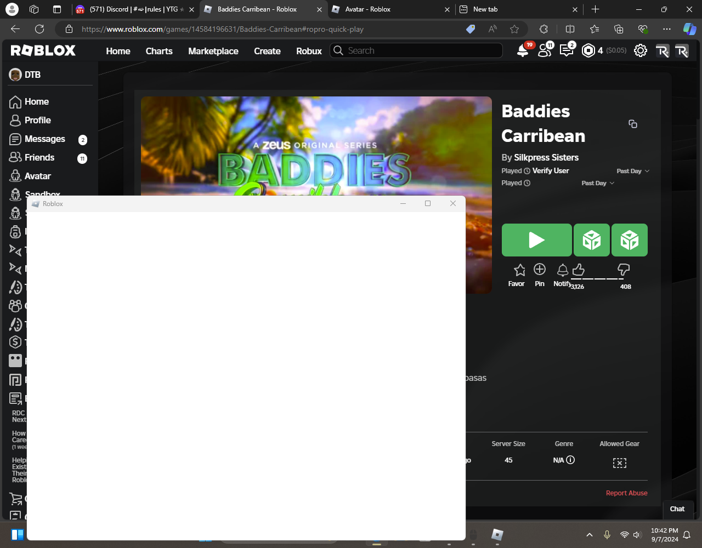Switch to the Avatar - Roblox tab
This screenshot has height=548, width=702.
click(x=391, y=9)
